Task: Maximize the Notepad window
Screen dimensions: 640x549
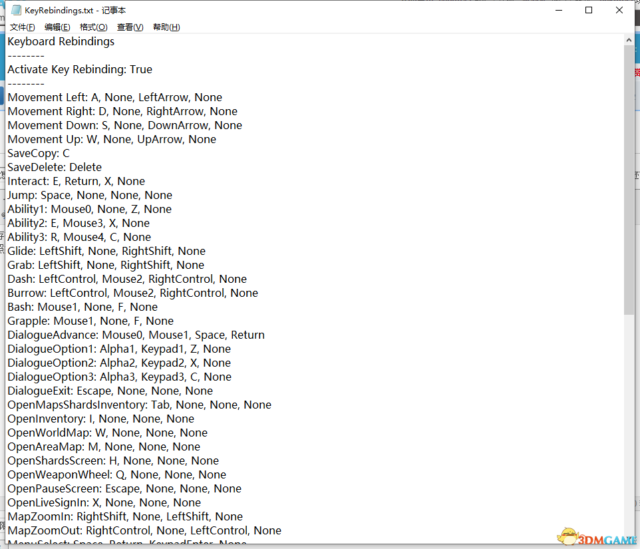Action: click(589, 10)
